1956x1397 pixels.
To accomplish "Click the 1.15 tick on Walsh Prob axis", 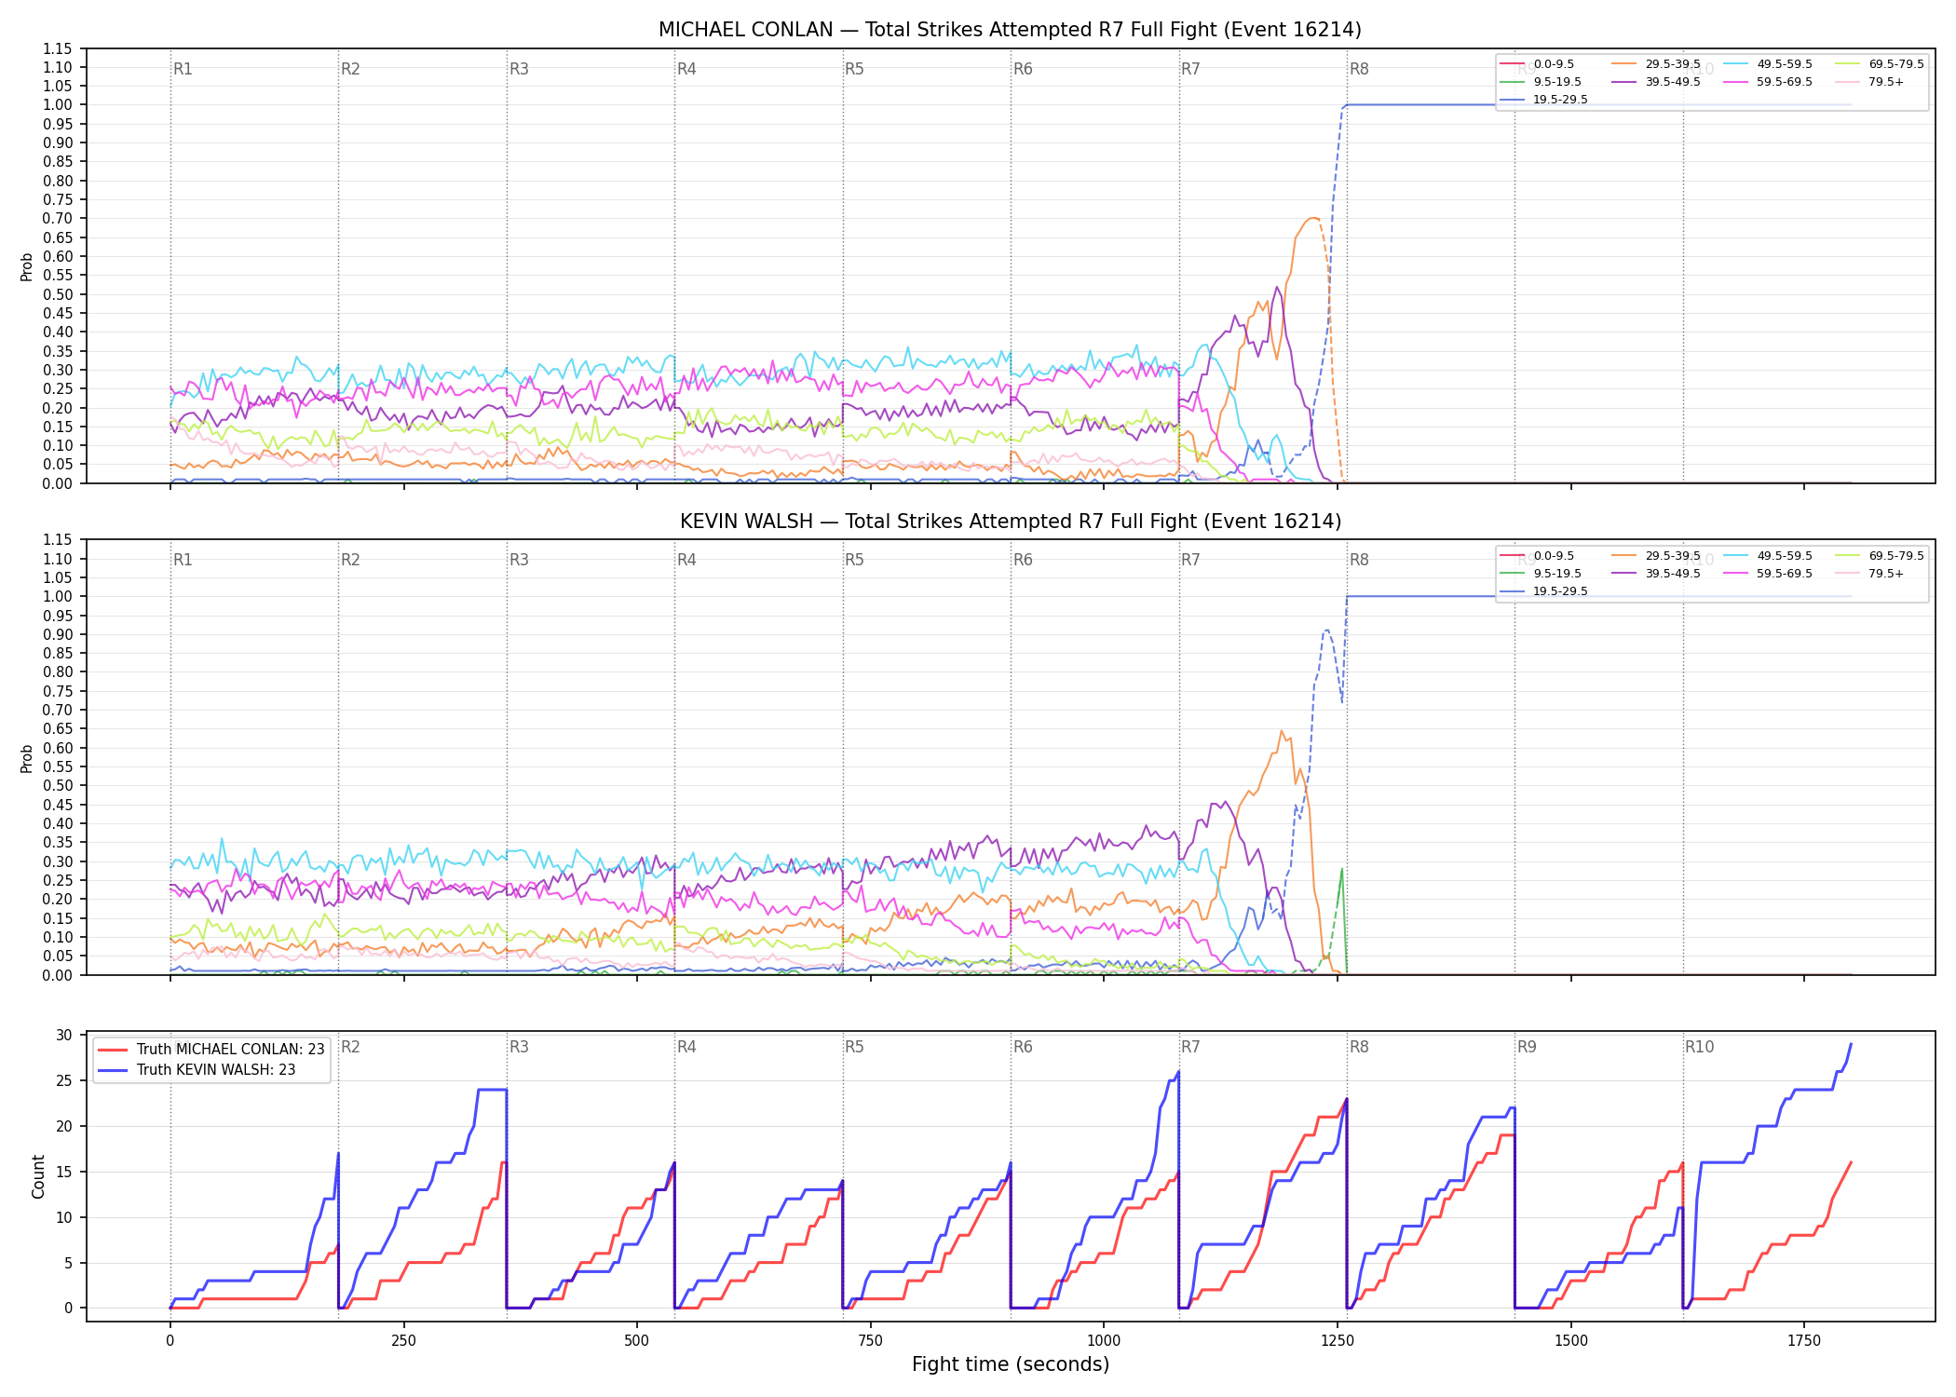I will (58, 539).
